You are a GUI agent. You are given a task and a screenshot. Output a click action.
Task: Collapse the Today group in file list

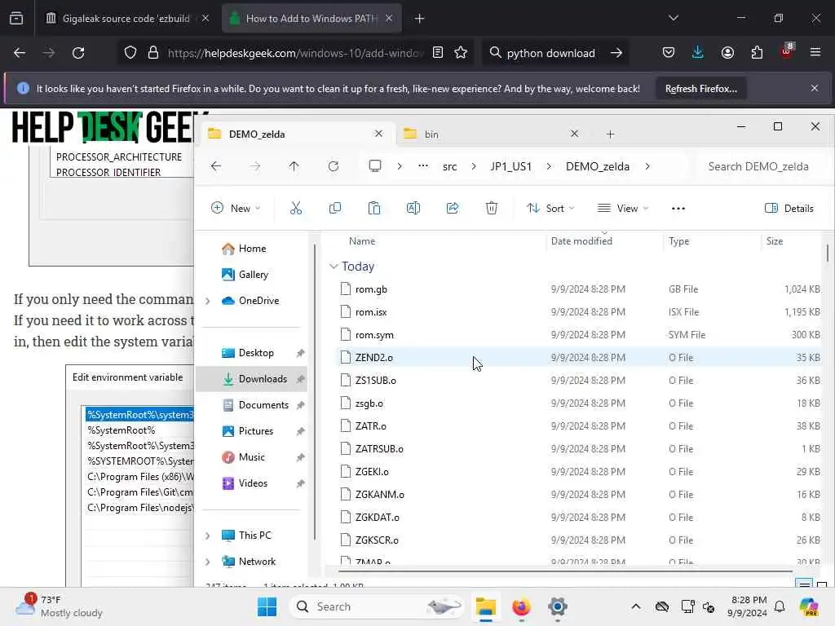click(334, 267)
